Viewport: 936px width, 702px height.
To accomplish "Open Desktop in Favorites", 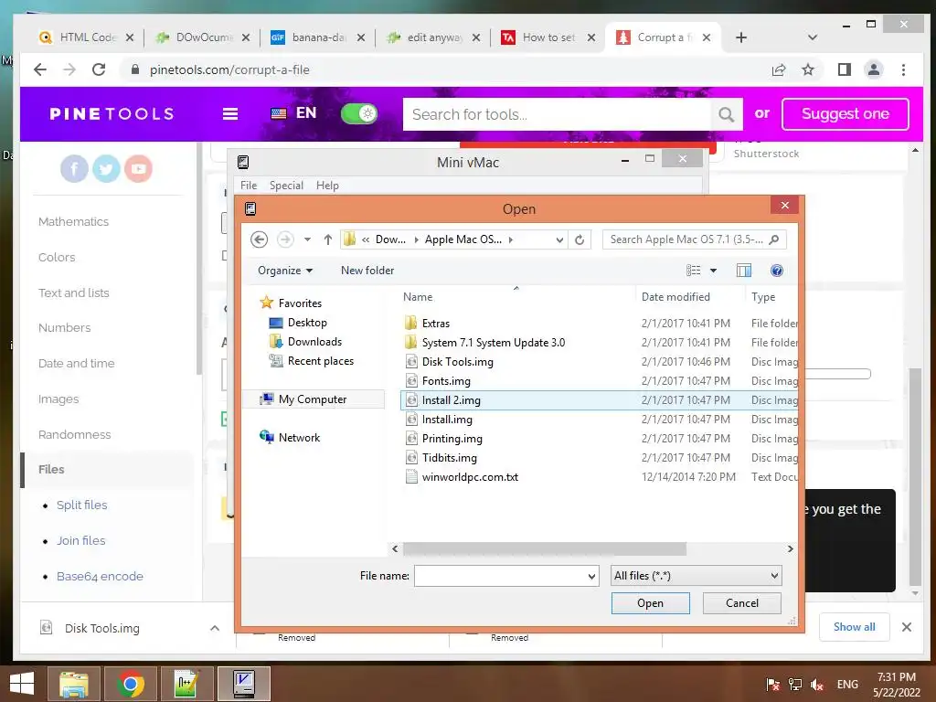I will 307,323.
